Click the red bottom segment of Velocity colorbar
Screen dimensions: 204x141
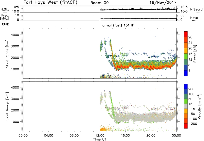click(x=186, y=126)
